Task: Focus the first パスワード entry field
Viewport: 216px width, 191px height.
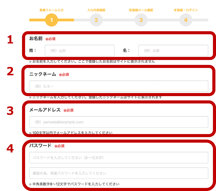Action: 119,158
